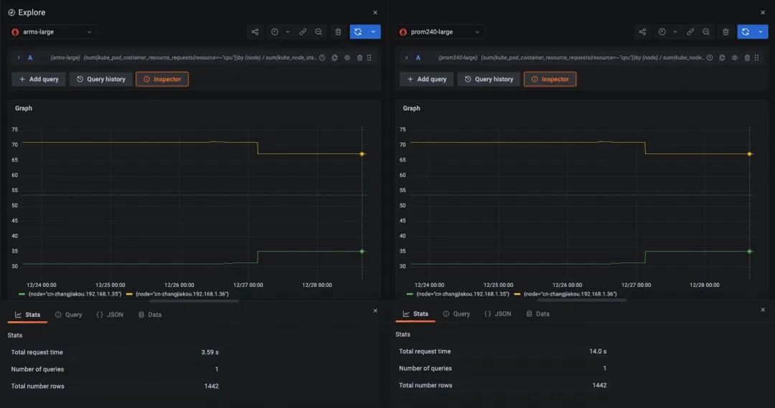
Task: Click Add query in the left pane
Action: (39, 79)
